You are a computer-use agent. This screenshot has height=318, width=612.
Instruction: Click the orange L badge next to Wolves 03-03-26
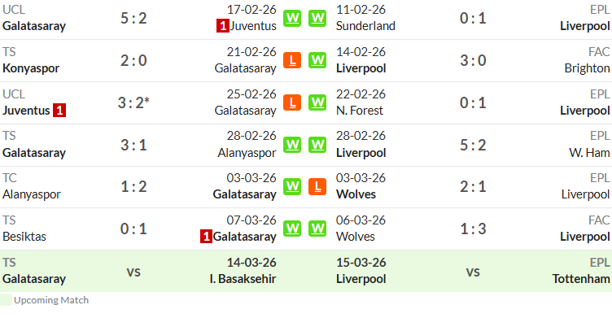click(x=317, y=186)
